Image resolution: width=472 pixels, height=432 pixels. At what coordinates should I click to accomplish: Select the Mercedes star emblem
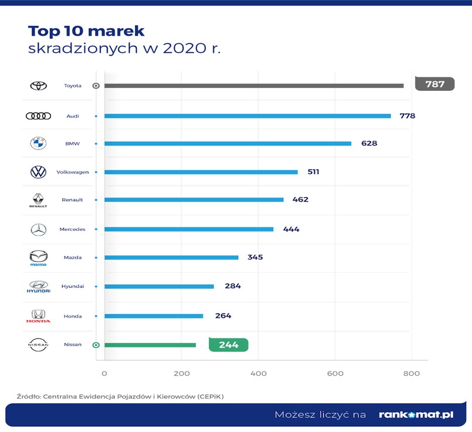click(38, 229)
